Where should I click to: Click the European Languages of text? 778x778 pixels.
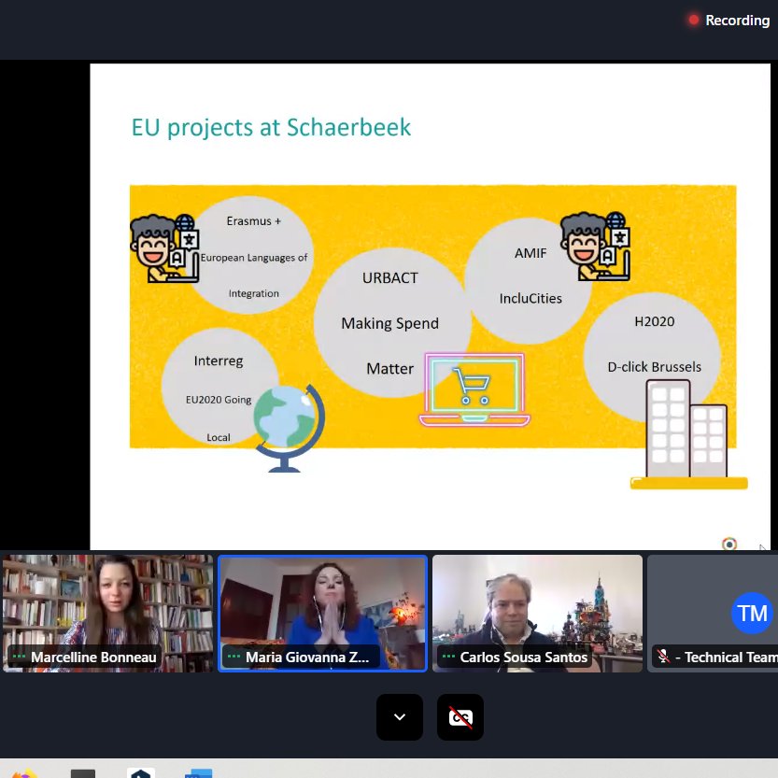point(253,258)
